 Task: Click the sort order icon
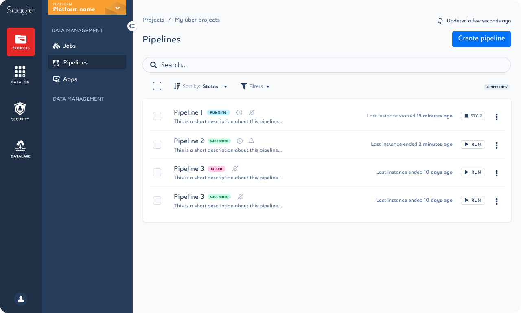(x=177, y=86)
